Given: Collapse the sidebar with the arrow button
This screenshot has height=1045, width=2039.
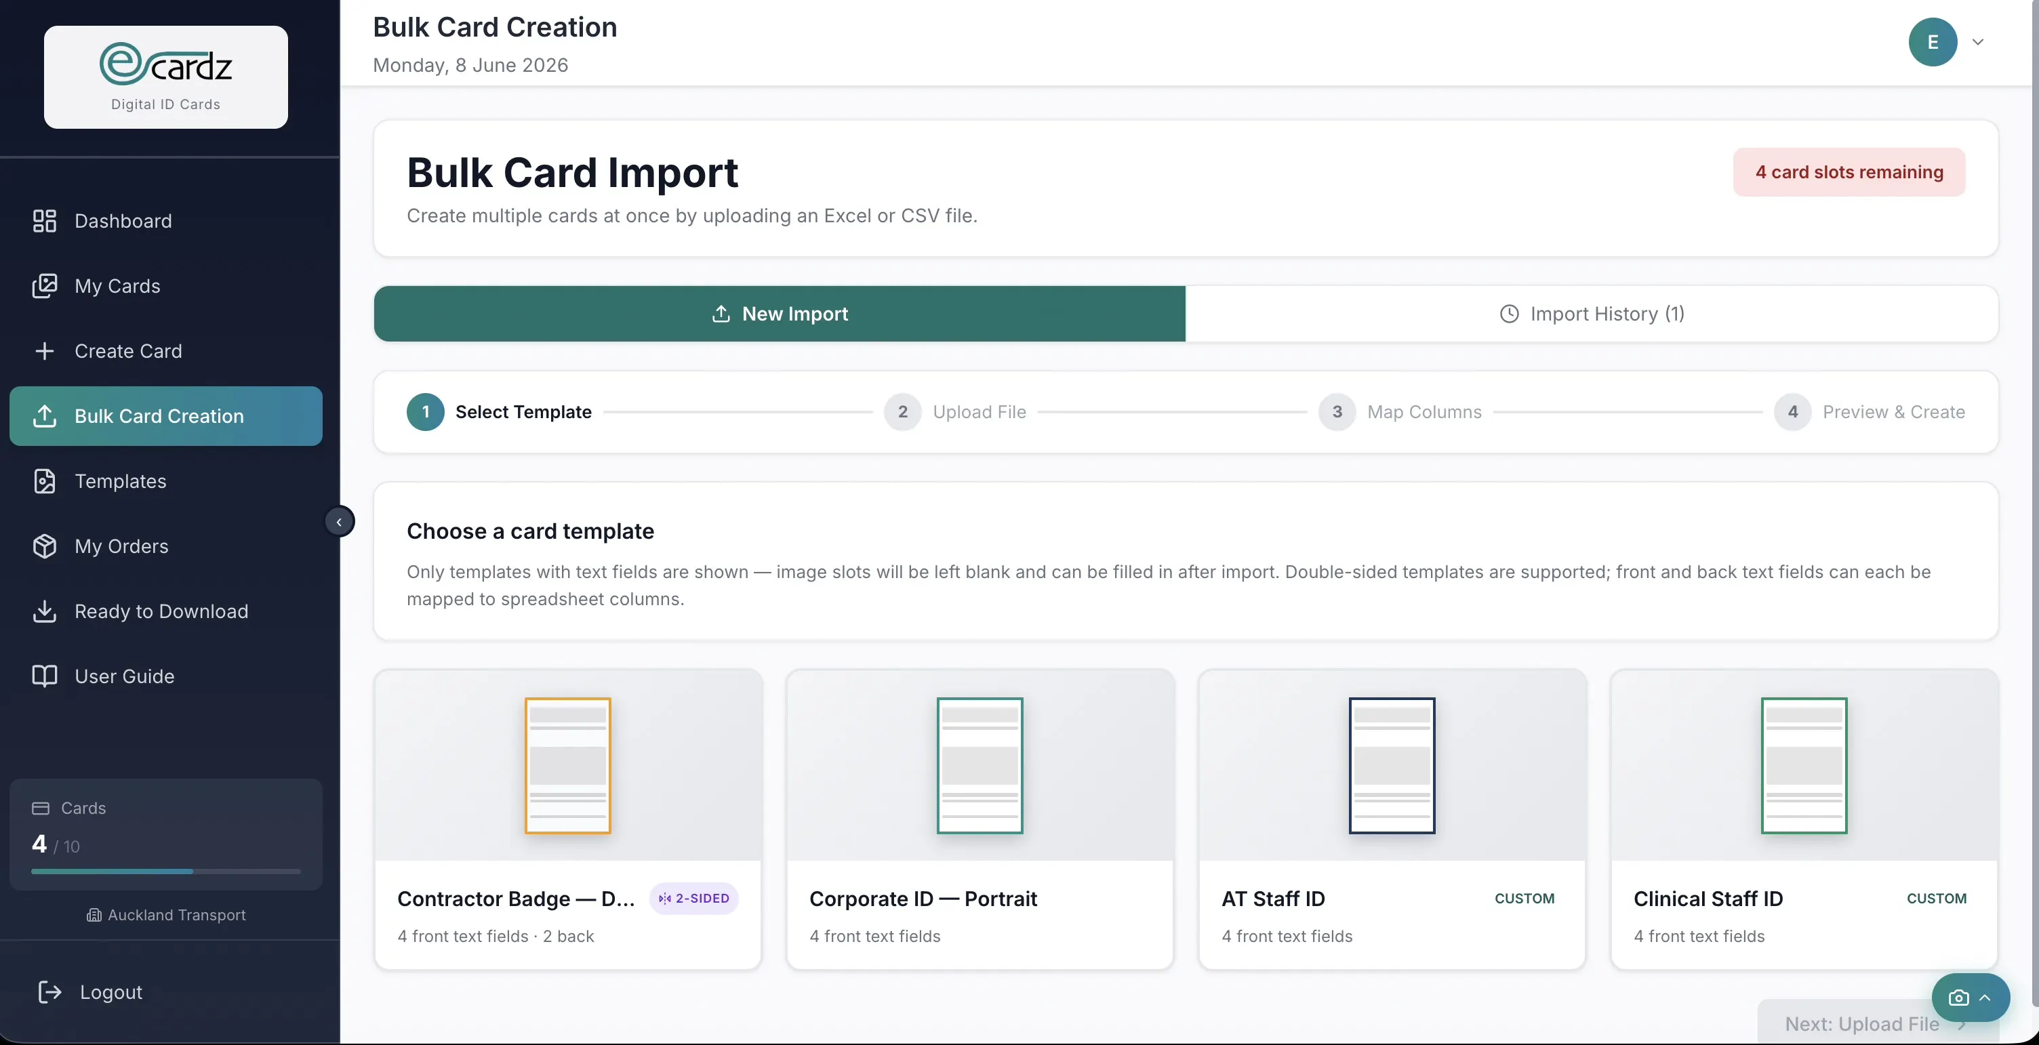Looking at the screenshot, I should 340,521.
